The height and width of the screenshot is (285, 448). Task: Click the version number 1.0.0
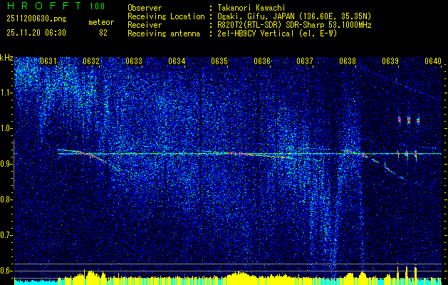[x=97, y=6]
